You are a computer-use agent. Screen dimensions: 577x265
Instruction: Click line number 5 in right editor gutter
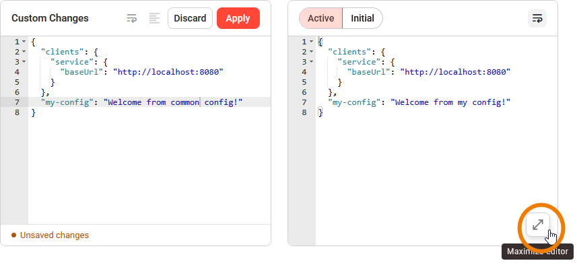click(304, 82)
